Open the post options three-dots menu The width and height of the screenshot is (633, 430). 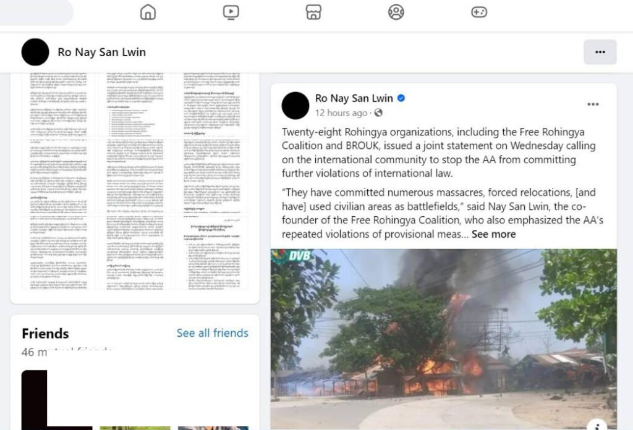pyautogui.click(x=593, y=104)
